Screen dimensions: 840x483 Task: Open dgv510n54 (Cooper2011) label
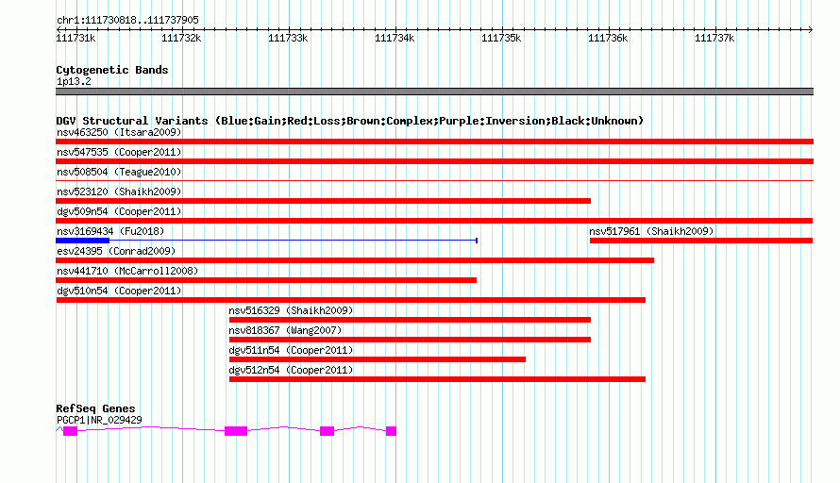click(119, 291)
